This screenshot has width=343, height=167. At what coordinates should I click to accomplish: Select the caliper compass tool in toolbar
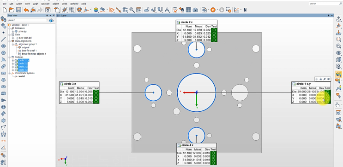pos(167,10)
